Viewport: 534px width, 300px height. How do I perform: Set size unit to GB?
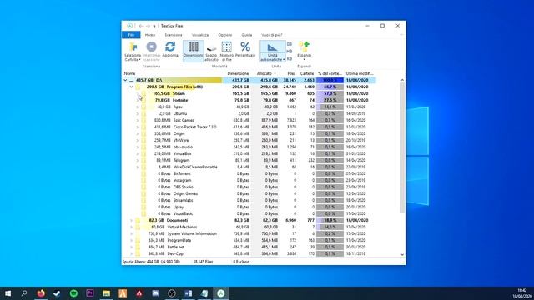coord(290,44)
